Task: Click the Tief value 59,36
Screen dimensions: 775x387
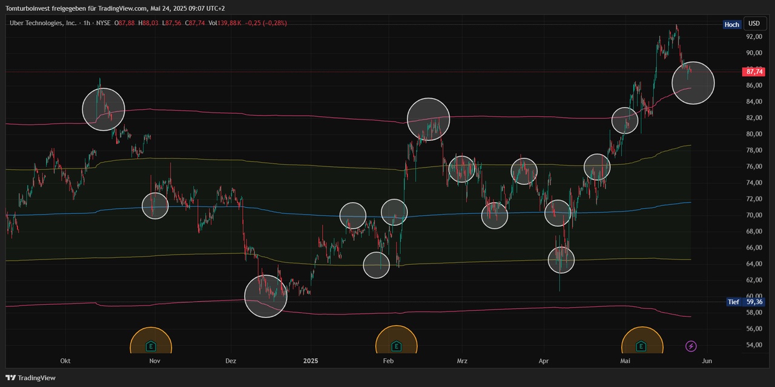Action: point(754,302)
